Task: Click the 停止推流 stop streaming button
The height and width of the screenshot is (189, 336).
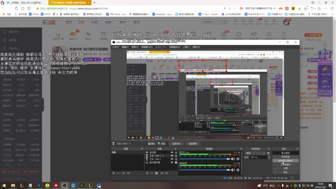Action: [286, 153]
